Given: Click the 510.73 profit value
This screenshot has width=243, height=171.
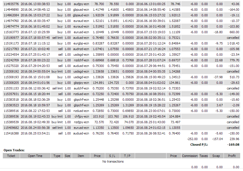Looking at the screenshot, I should (x=234, y=77).
